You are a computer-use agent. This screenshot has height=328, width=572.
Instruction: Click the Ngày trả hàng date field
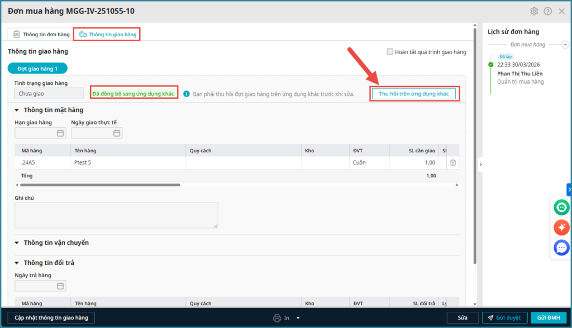(40, 286)
